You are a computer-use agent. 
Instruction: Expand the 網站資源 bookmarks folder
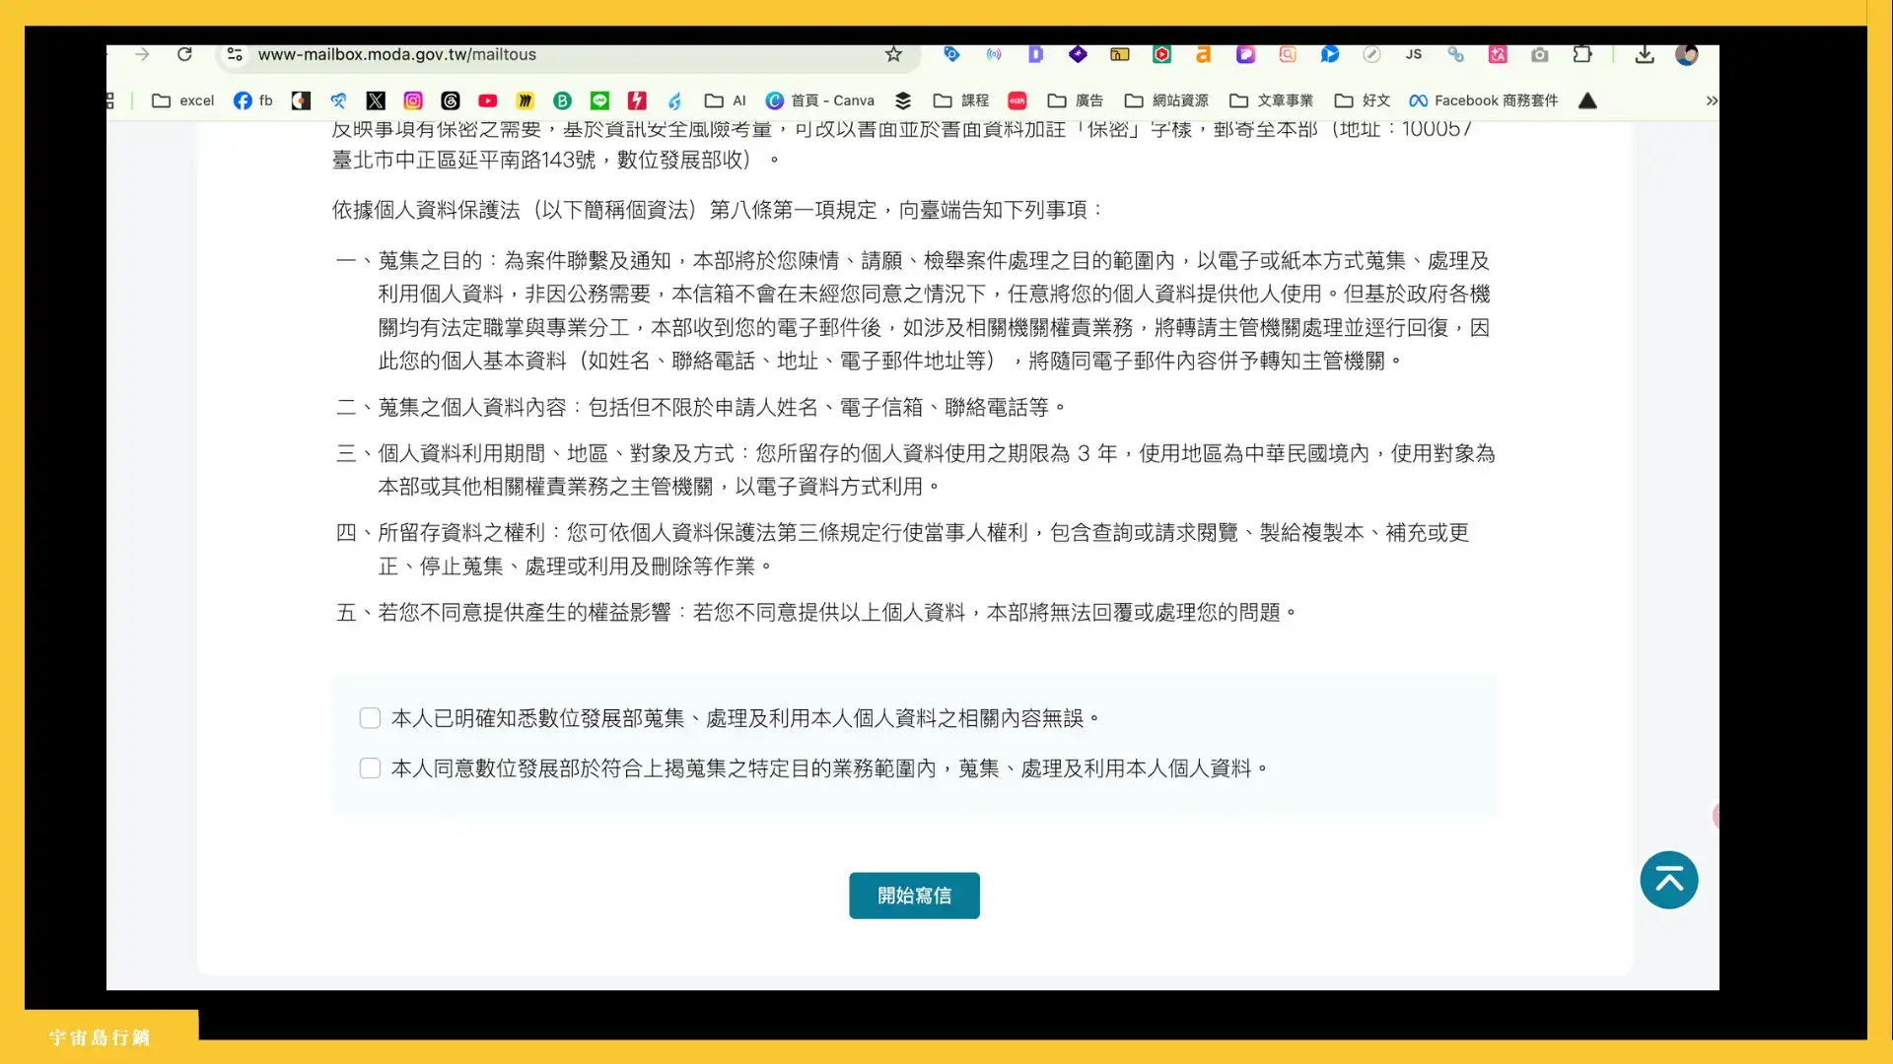pyautogui.click(x=1167, y=100)
